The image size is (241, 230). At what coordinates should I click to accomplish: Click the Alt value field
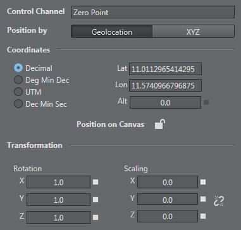tap(165, 102)
